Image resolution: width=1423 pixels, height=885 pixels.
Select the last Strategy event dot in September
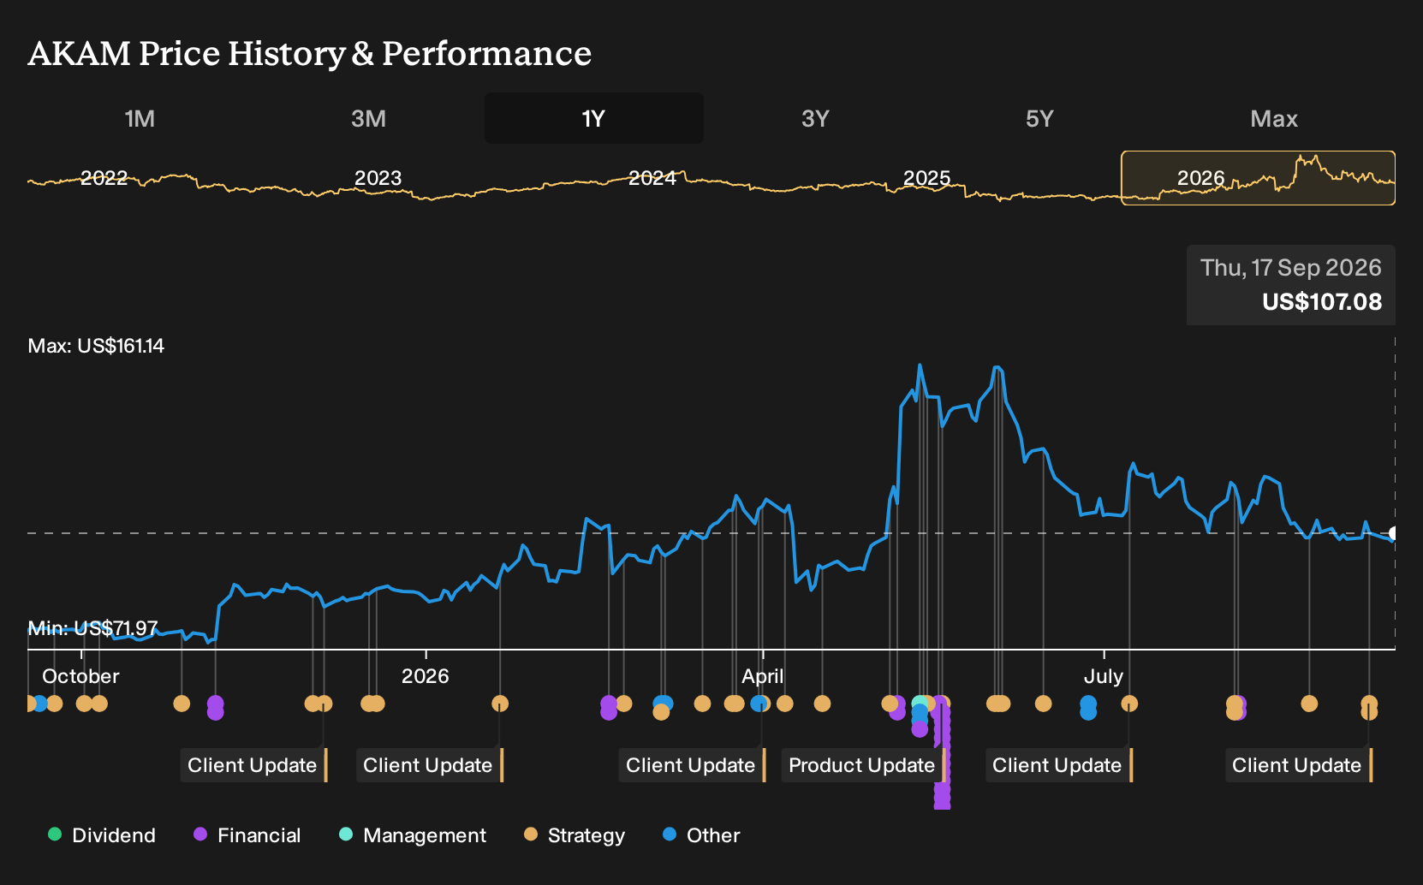[1369, 704]
